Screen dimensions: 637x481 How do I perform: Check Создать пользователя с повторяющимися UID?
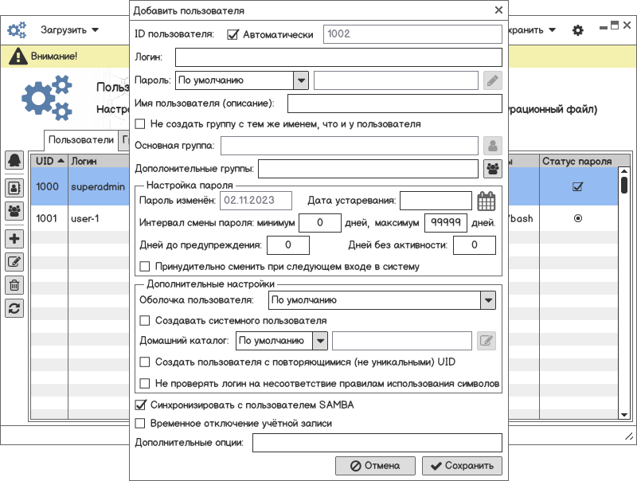click(x=145, y=362)
